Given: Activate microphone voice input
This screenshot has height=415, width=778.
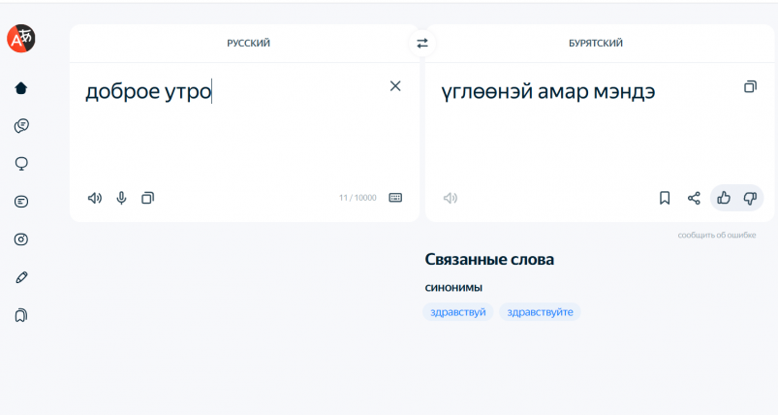Looking at the screenshot, I should tap(121, 198).
